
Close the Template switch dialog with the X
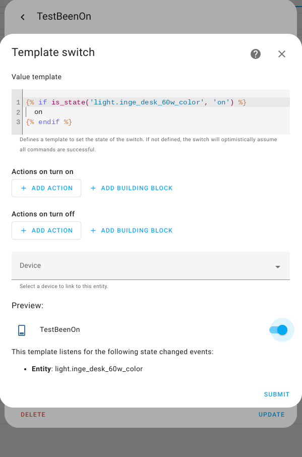pos(282,54)
